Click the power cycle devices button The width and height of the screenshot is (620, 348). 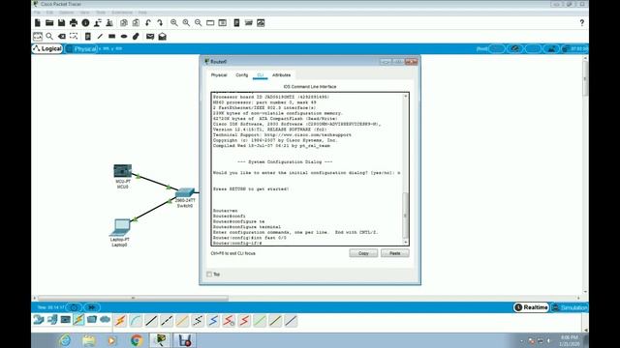pos(74,307)
